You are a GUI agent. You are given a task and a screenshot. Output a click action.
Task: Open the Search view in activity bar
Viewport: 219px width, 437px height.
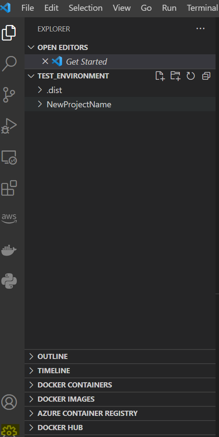(x=9, y=63)
